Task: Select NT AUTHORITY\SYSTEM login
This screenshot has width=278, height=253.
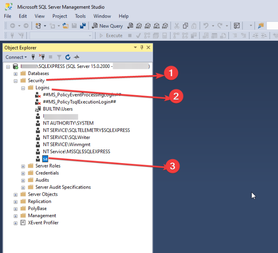Action: pos(68,123)
